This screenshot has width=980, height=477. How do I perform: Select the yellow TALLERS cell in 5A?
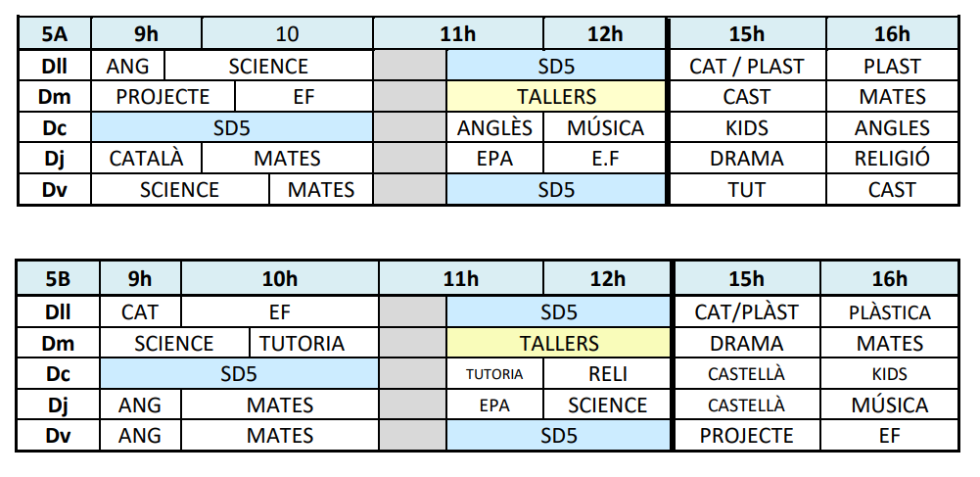click(x=556, y=97)
